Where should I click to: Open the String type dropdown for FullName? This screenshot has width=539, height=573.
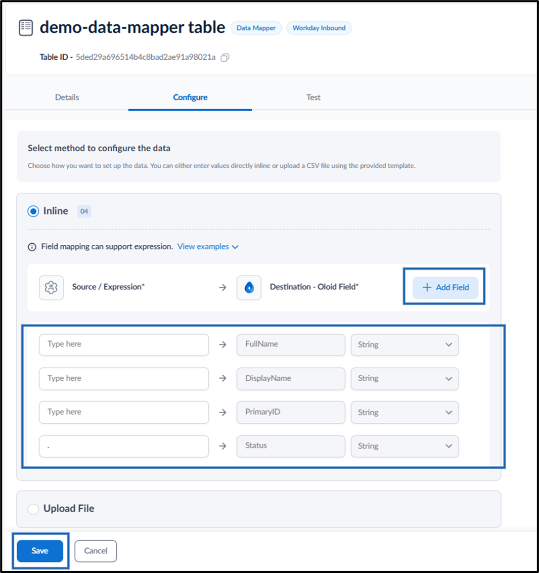tap(405, 344)
